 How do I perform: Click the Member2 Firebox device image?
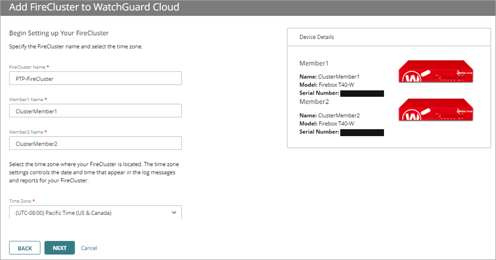point(436,110)
